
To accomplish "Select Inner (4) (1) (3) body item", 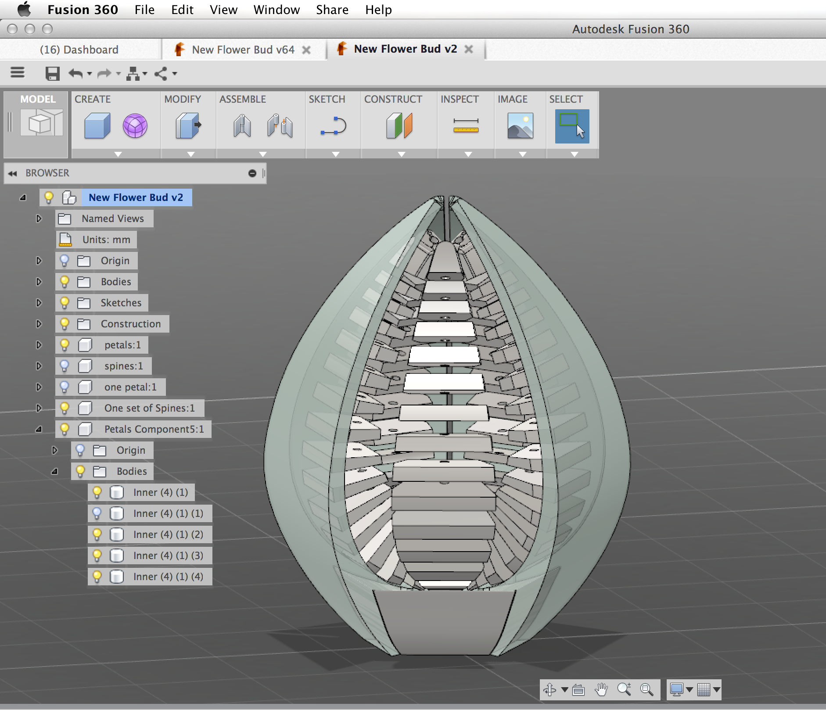I will 168,555.
